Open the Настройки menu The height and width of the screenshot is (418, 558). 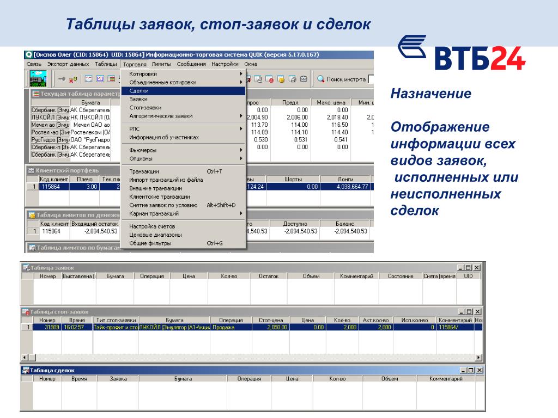click(x=225, y=64)
